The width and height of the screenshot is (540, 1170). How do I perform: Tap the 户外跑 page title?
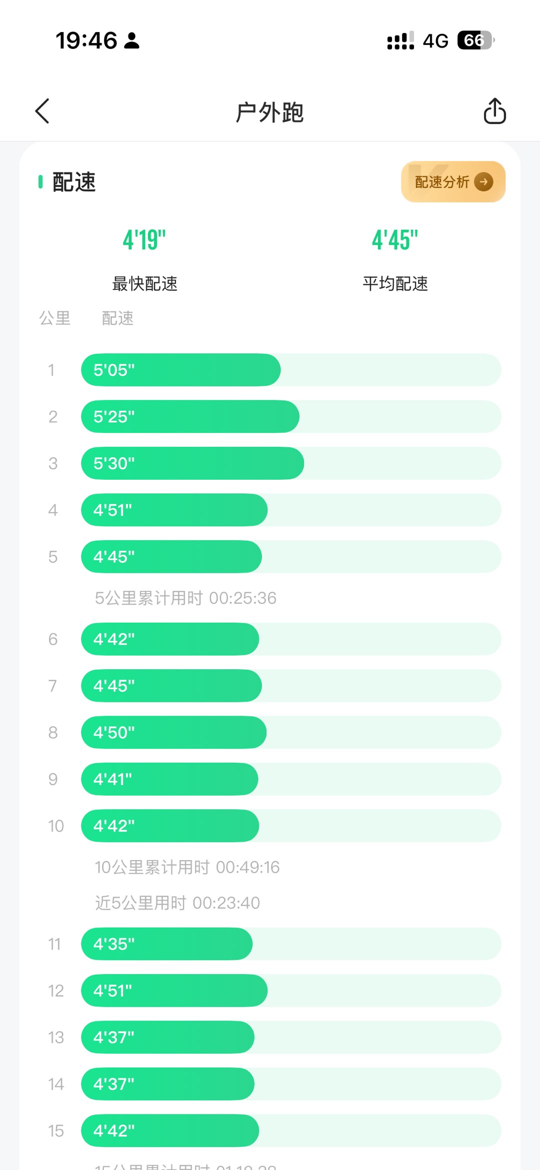point(269,112)
